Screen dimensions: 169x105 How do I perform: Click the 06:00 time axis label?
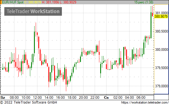141,98
